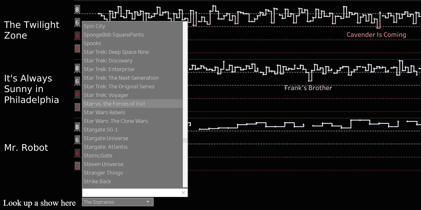Select Star vs. the Forces of Evil
The height and width of the screenshot is (210, 421).
114,104
